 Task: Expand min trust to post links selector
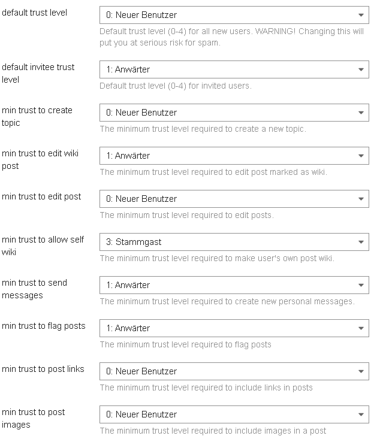[234, 371]
